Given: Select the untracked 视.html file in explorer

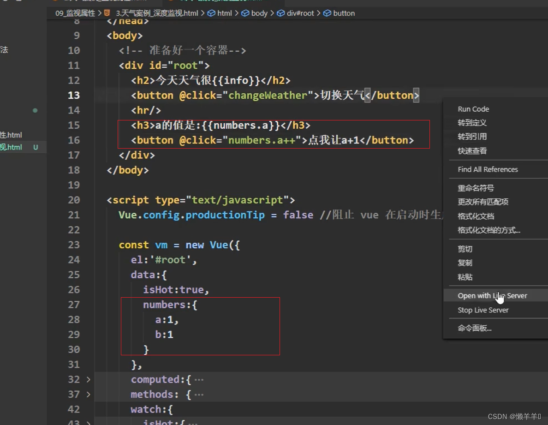Looking at the screenshot, I should (x=11, y=147).
